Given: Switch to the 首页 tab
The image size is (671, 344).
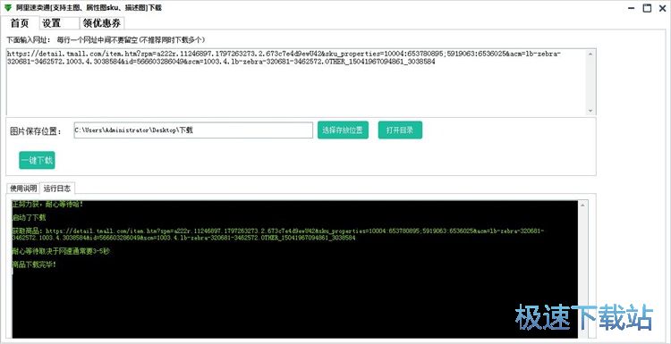Looking at the screenshot, I should [x=20, y=23].
